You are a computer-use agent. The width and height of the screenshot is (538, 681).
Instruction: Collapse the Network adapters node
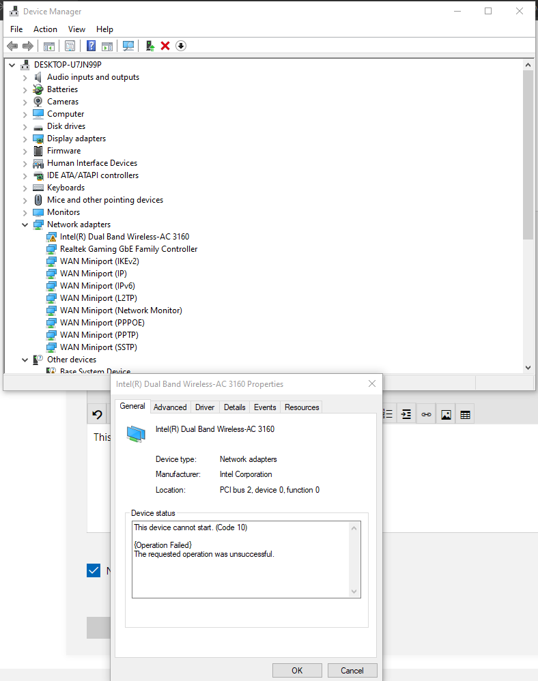tap(25, 225)
